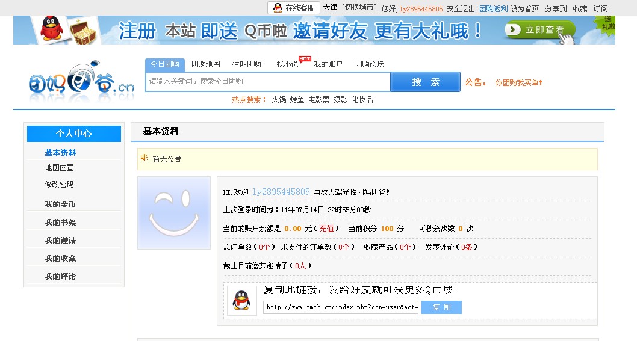The image size is (637, 341).
Task: Click the 订阅 subscribe link
Action: [x=600, y=9]
